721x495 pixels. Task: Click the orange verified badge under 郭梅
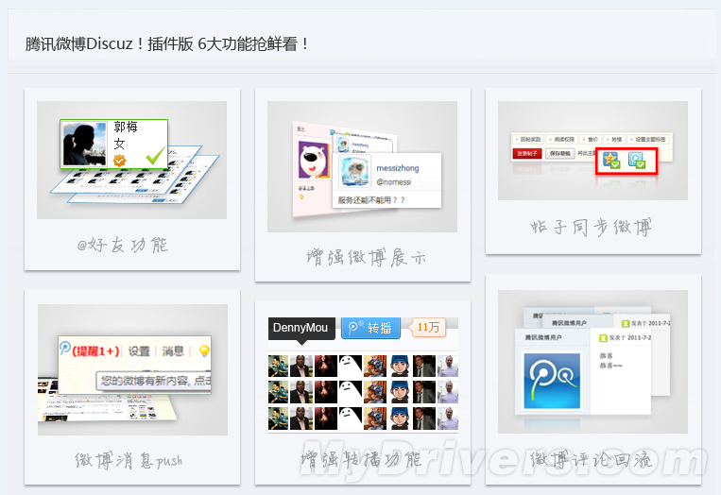tap(120, 160)
